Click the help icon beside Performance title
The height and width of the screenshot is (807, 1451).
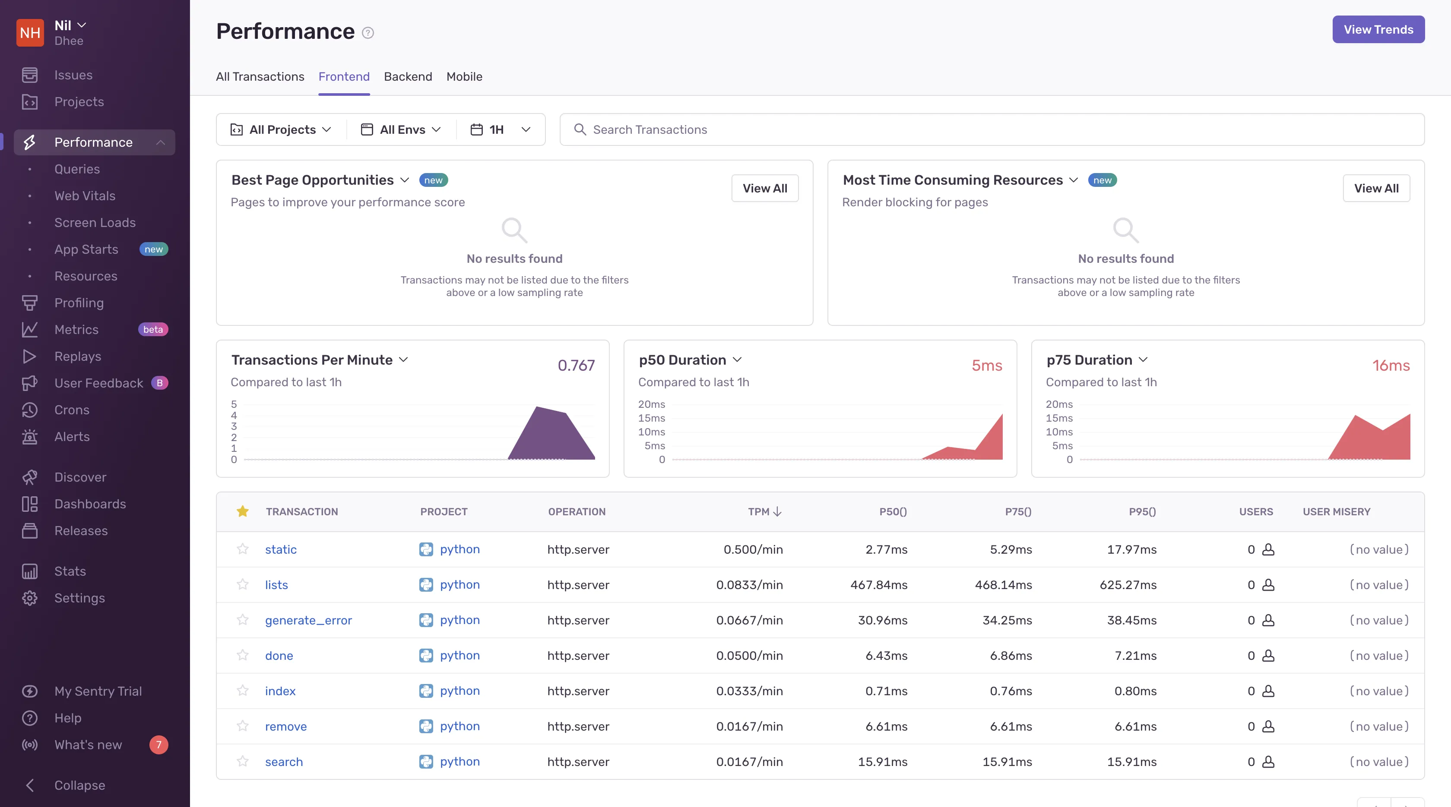click(x=368, y=33)
